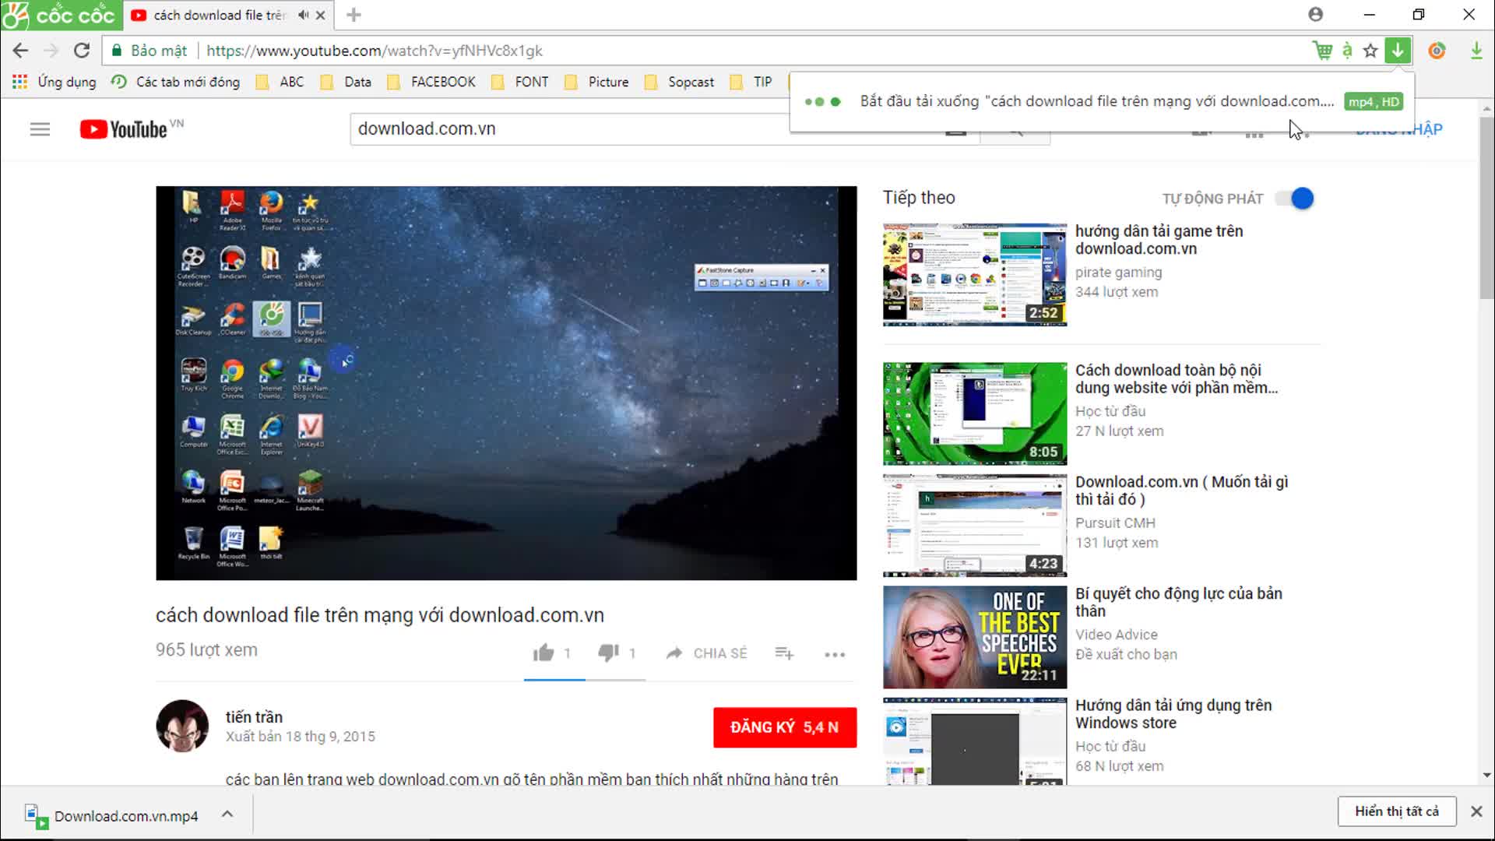Open the Video Advice channel name

point(1116,635)
